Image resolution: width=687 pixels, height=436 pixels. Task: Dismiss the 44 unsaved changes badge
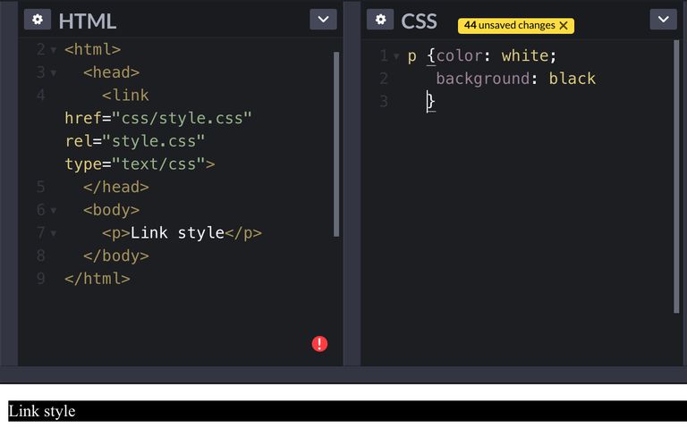point(564,25)
